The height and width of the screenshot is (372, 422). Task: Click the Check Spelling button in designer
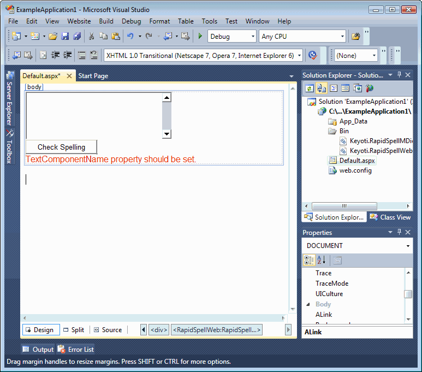click(x=61, y=147)
